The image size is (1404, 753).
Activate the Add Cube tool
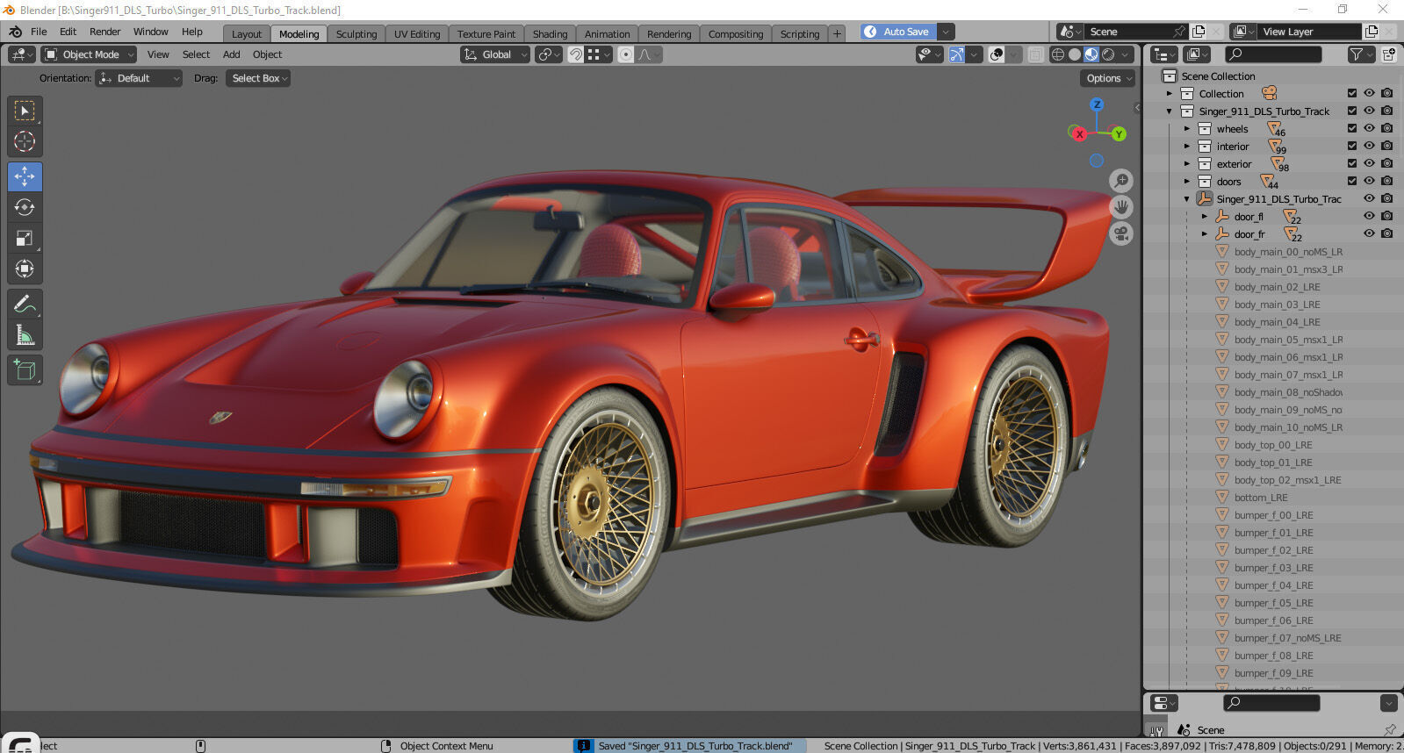pyautogui.click(x=25, y=370)
